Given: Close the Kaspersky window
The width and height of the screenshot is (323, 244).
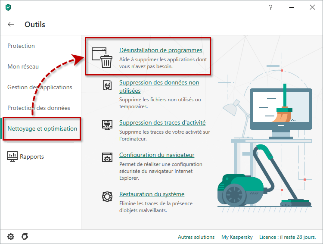Looking at the screenshot, I should (x=312, y=7).
